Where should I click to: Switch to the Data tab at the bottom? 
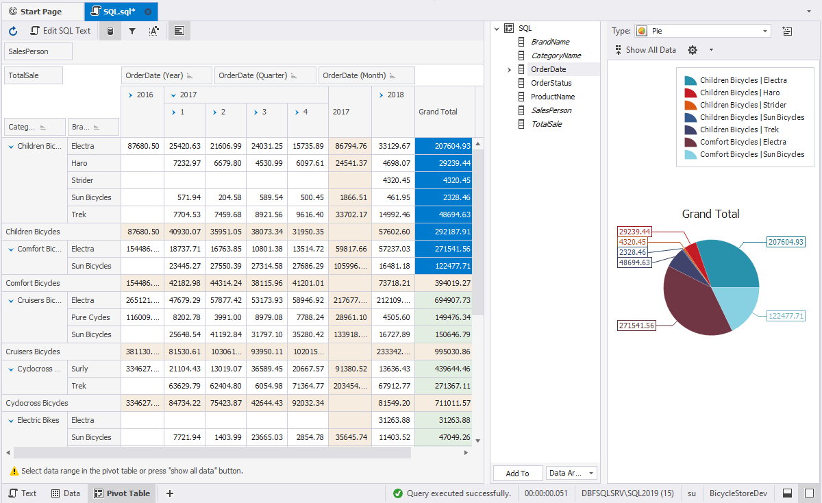(65, 492)
